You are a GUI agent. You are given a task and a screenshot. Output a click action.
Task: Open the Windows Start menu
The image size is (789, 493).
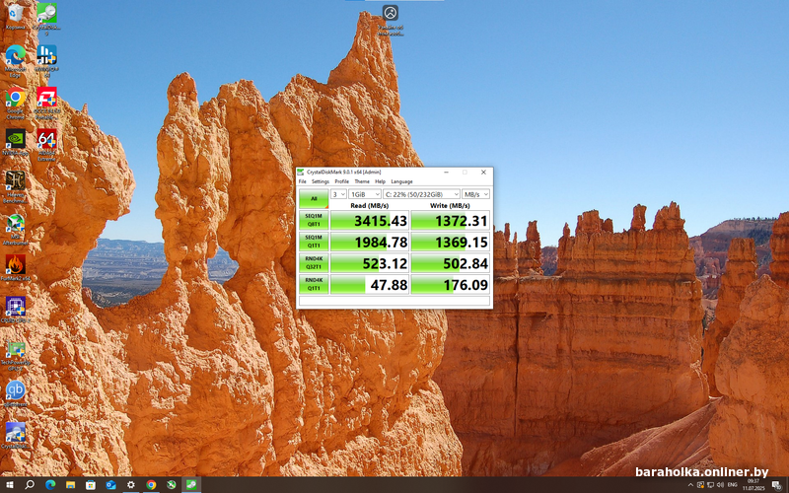[x=10, y=485]
